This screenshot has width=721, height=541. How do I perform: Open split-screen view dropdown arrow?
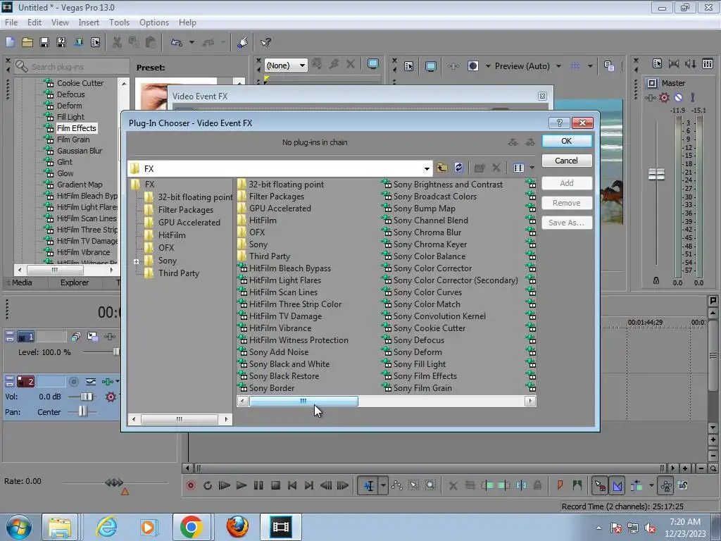click(488, 66)
